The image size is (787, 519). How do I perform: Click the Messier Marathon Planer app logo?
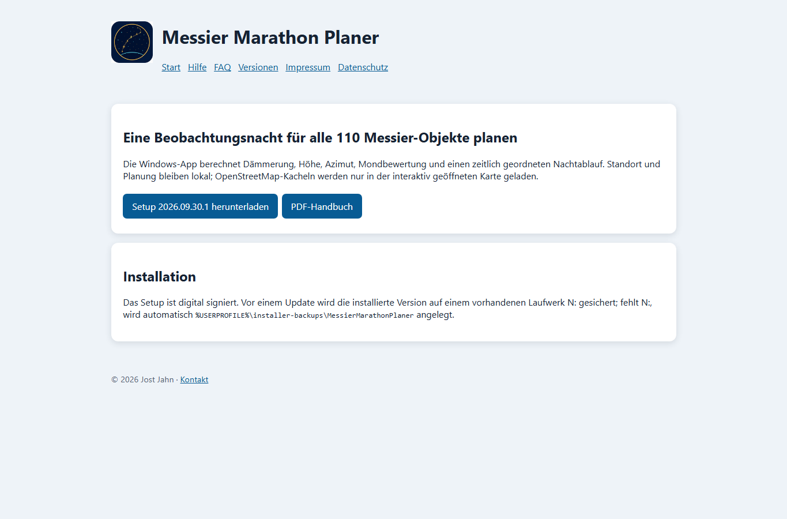(x=132, y=42)
